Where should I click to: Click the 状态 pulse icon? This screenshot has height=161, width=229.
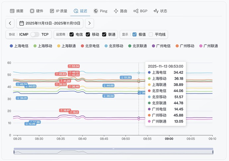point(156,11)
